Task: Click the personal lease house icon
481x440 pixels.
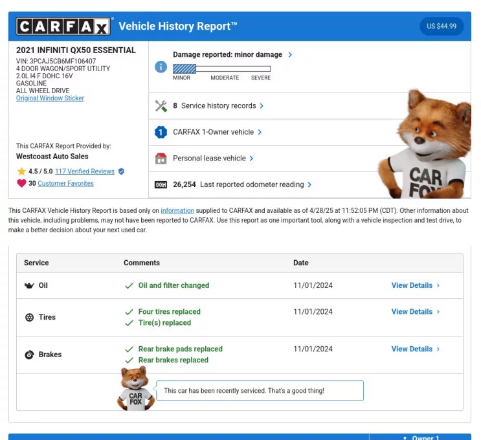Action: click(x=161, y=159)
